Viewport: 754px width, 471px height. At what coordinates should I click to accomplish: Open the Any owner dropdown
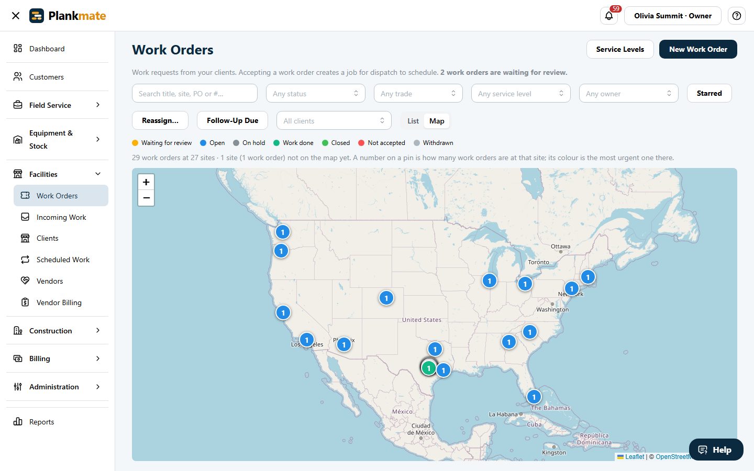[629, 93]
